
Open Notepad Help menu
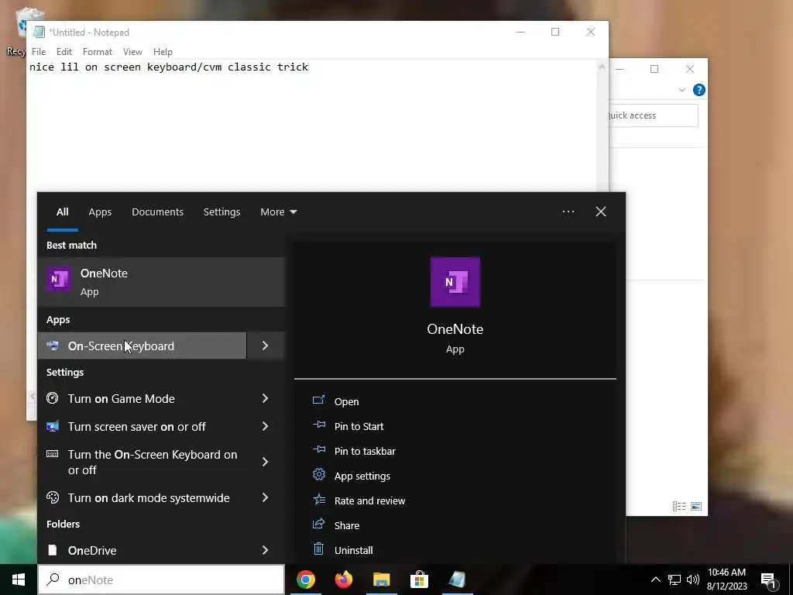(163, 52)
